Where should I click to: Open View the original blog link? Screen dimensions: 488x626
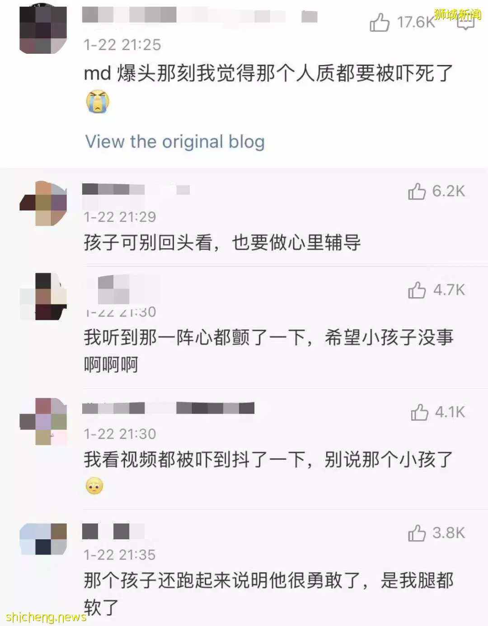pos(175,141)
